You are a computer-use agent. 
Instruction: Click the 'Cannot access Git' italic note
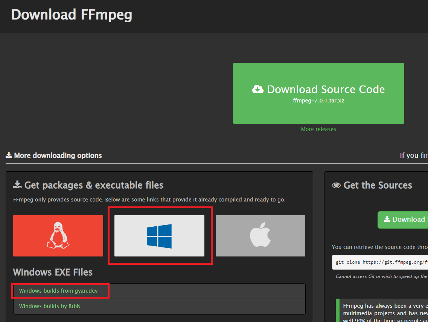pos(382,276)
